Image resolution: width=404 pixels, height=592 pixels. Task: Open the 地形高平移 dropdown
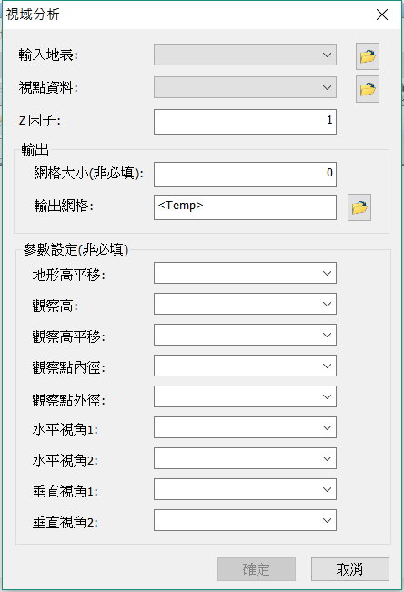pos(245,273)
